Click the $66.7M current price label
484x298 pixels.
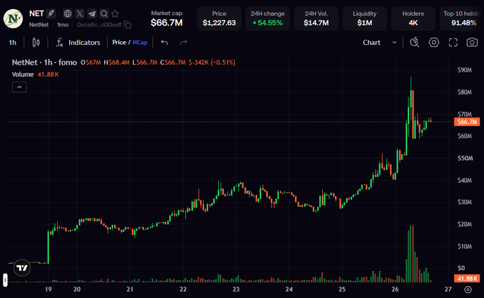coord(467,122)
